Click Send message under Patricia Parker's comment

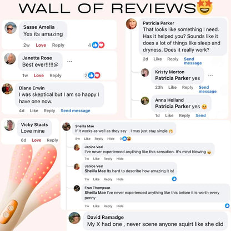tap(193, 61)
